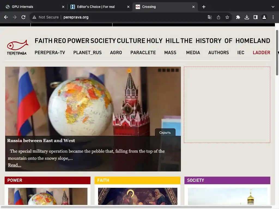279x209 pixels.
Task: Open the red LADDER link
Action: (261, 53)
